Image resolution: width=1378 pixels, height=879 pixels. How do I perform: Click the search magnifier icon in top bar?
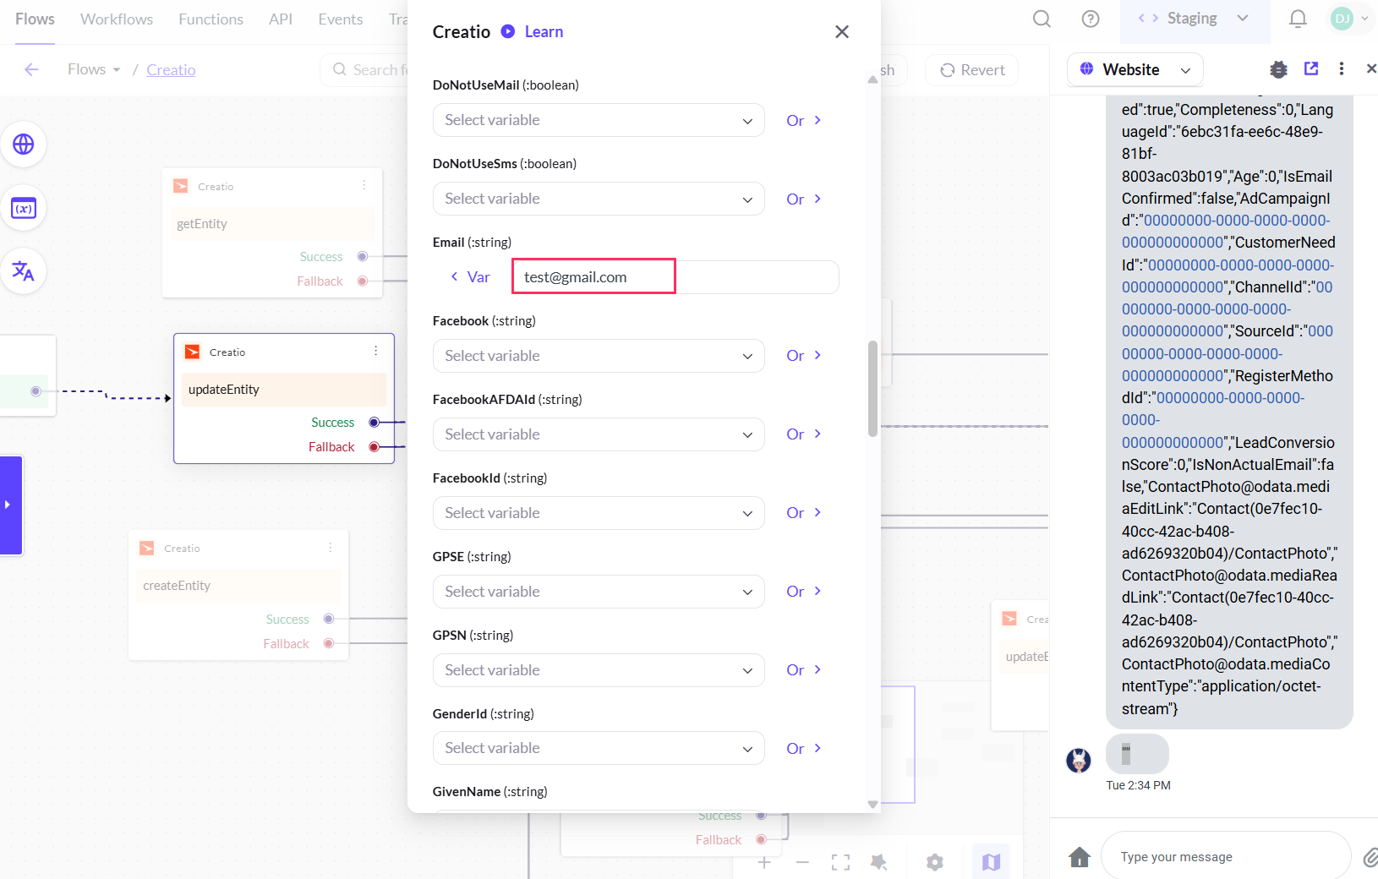[1042, 19]
